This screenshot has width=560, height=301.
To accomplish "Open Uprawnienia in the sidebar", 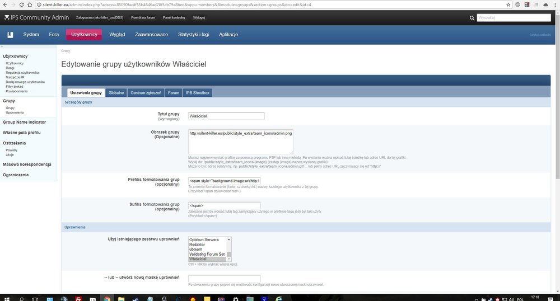I will [15, 112].
